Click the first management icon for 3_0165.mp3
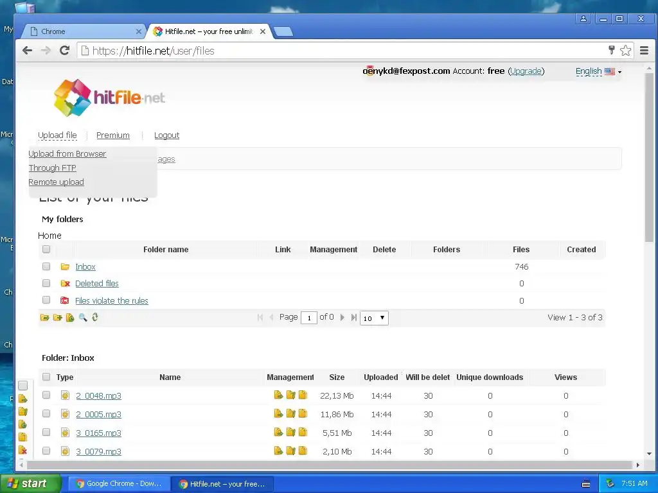This screenshot has height=493, width=658. [x=278, y=432]
